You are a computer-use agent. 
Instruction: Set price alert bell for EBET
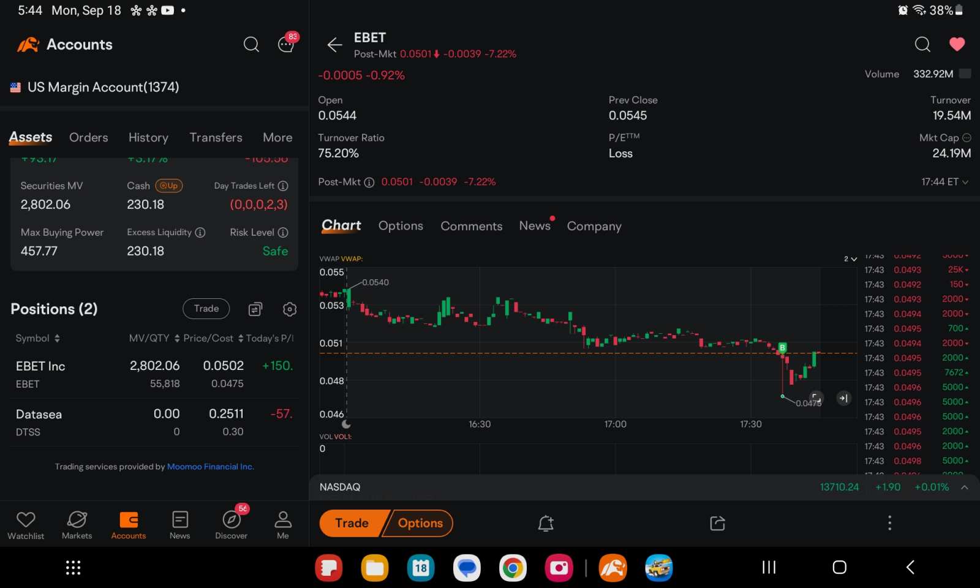546,523
